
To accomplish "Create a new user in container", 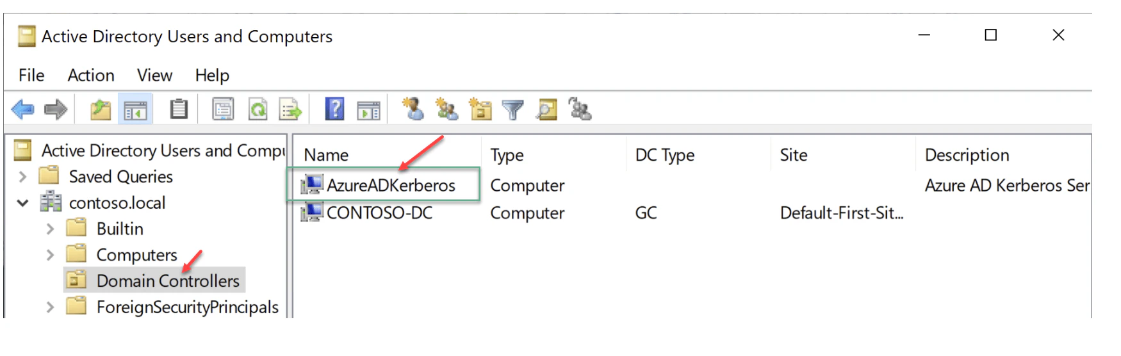I will coord(413,109).
